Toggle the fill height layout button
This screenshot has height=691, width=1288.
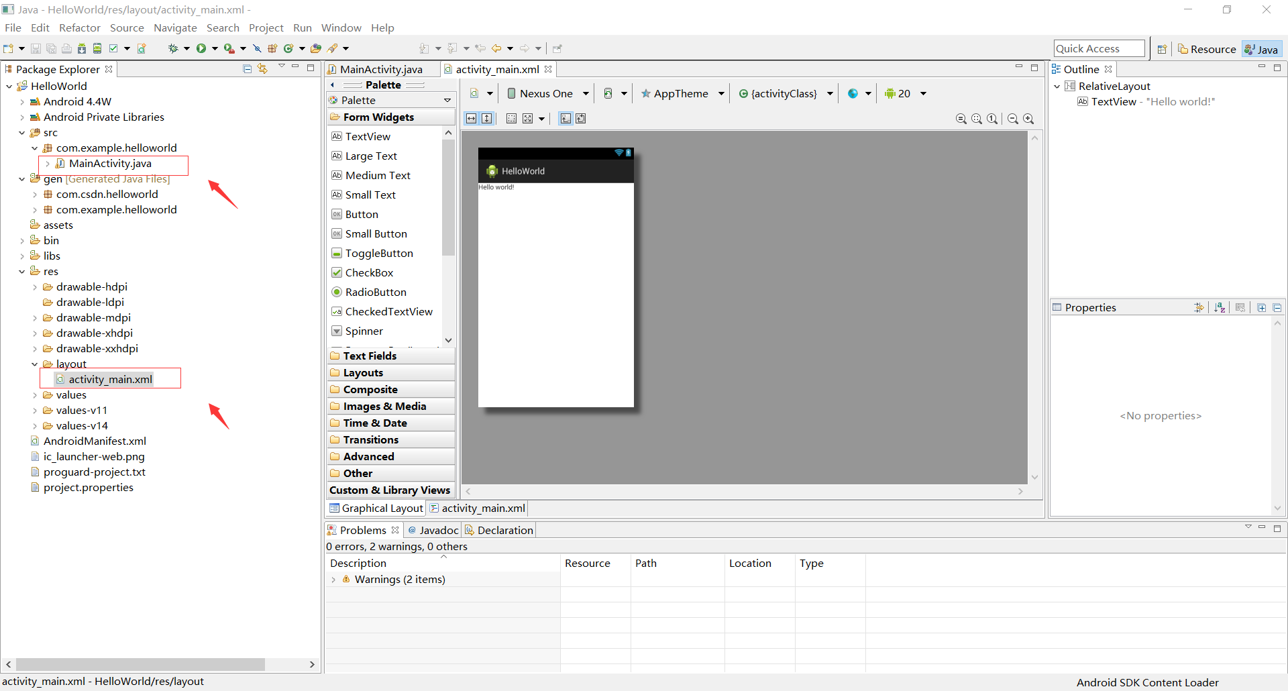click(x=487, y=118)
